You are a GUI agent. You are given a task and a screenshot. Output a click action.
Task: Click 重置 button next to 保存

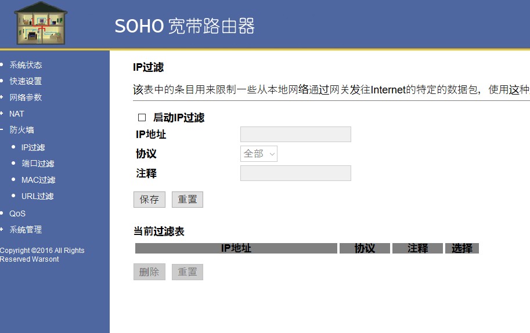(188, 200)
